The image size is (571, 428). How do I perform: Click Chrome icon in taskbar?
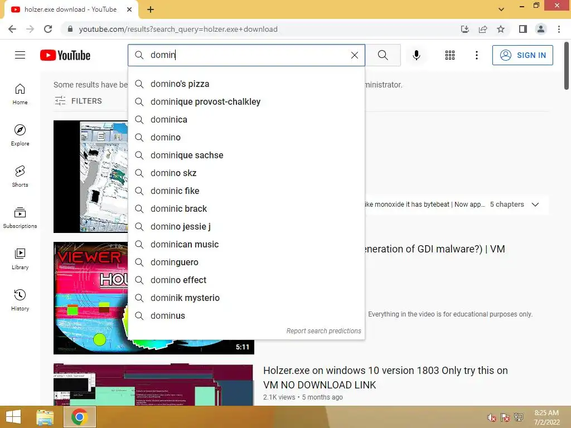79,417
